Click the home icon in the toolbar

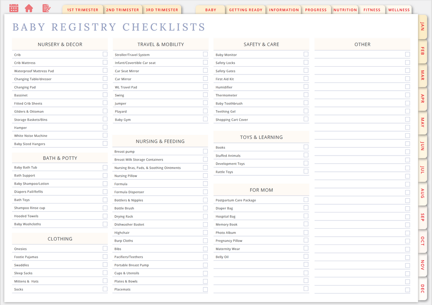[x=29, y=8]
